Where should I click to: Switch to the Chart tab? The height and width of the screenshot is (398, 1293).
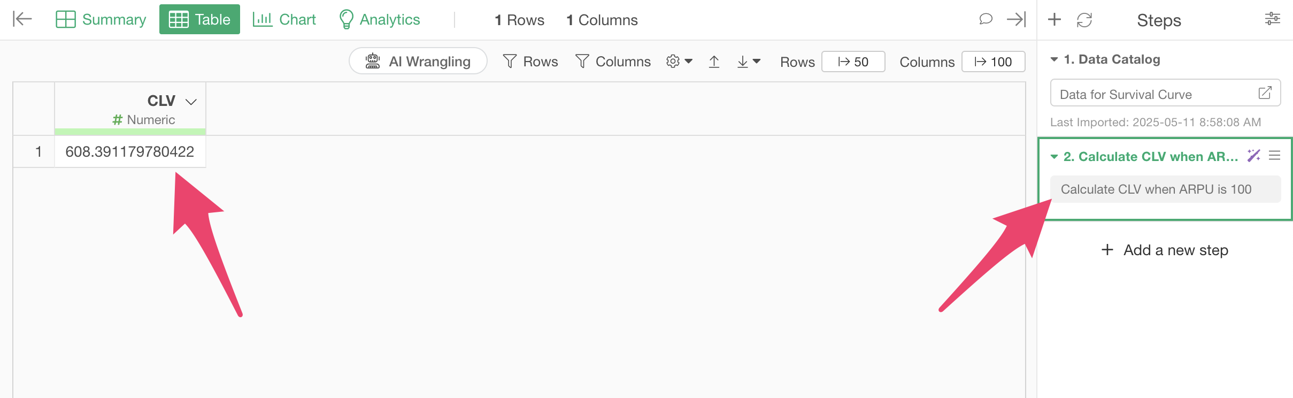pyautogui.click(x=284, y=19)
